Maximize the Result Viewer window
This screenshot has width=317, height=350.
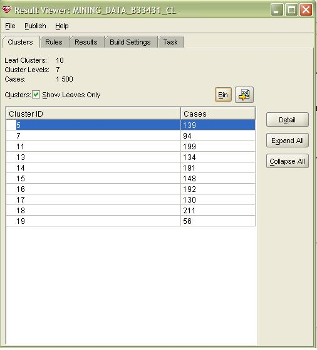point(291,10)
